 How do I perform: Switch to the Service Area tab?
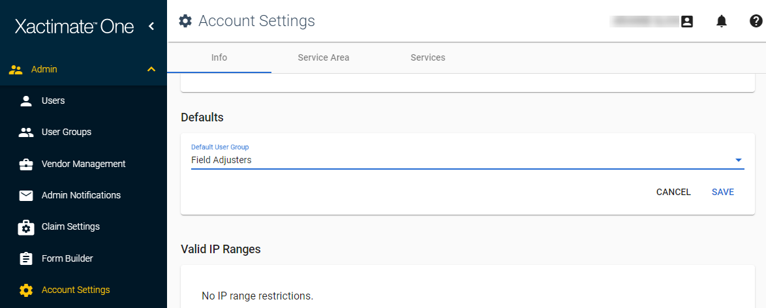tap(324, 57)
